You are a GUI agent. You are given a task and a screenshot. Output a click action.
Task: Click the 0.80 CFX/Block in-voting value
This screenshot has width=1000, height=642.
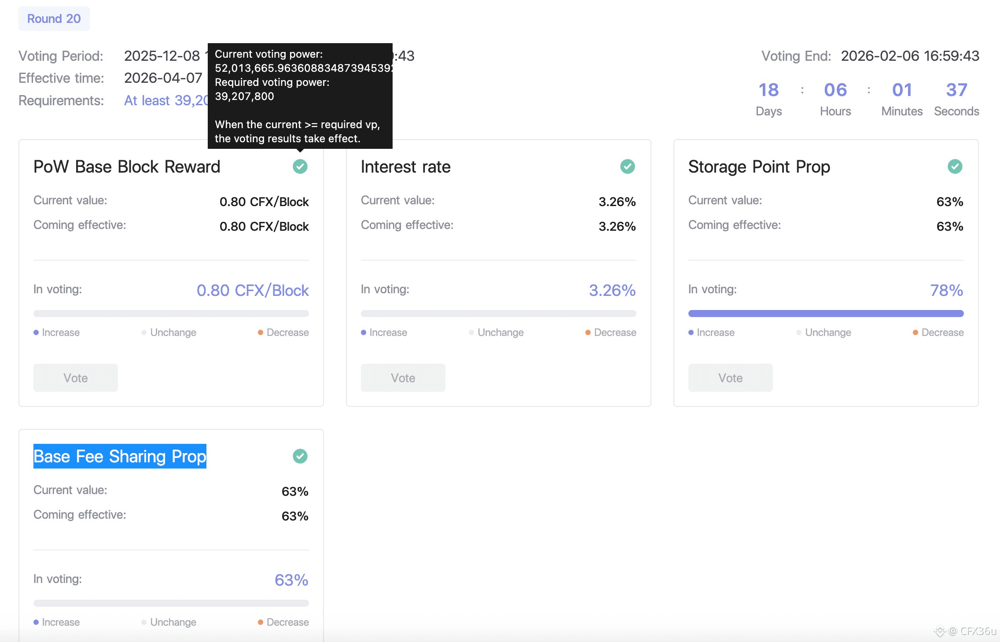point(253,290)
